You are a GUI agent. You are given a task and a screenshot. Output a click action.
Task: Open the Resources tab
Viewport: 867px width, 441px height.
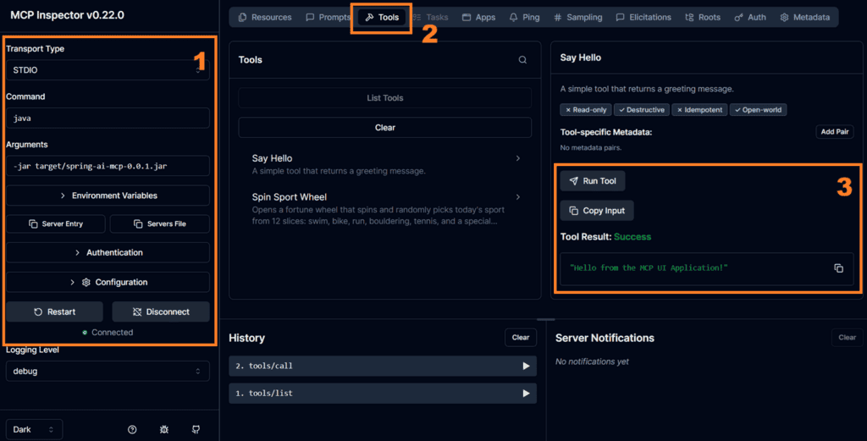click(265, 17)
